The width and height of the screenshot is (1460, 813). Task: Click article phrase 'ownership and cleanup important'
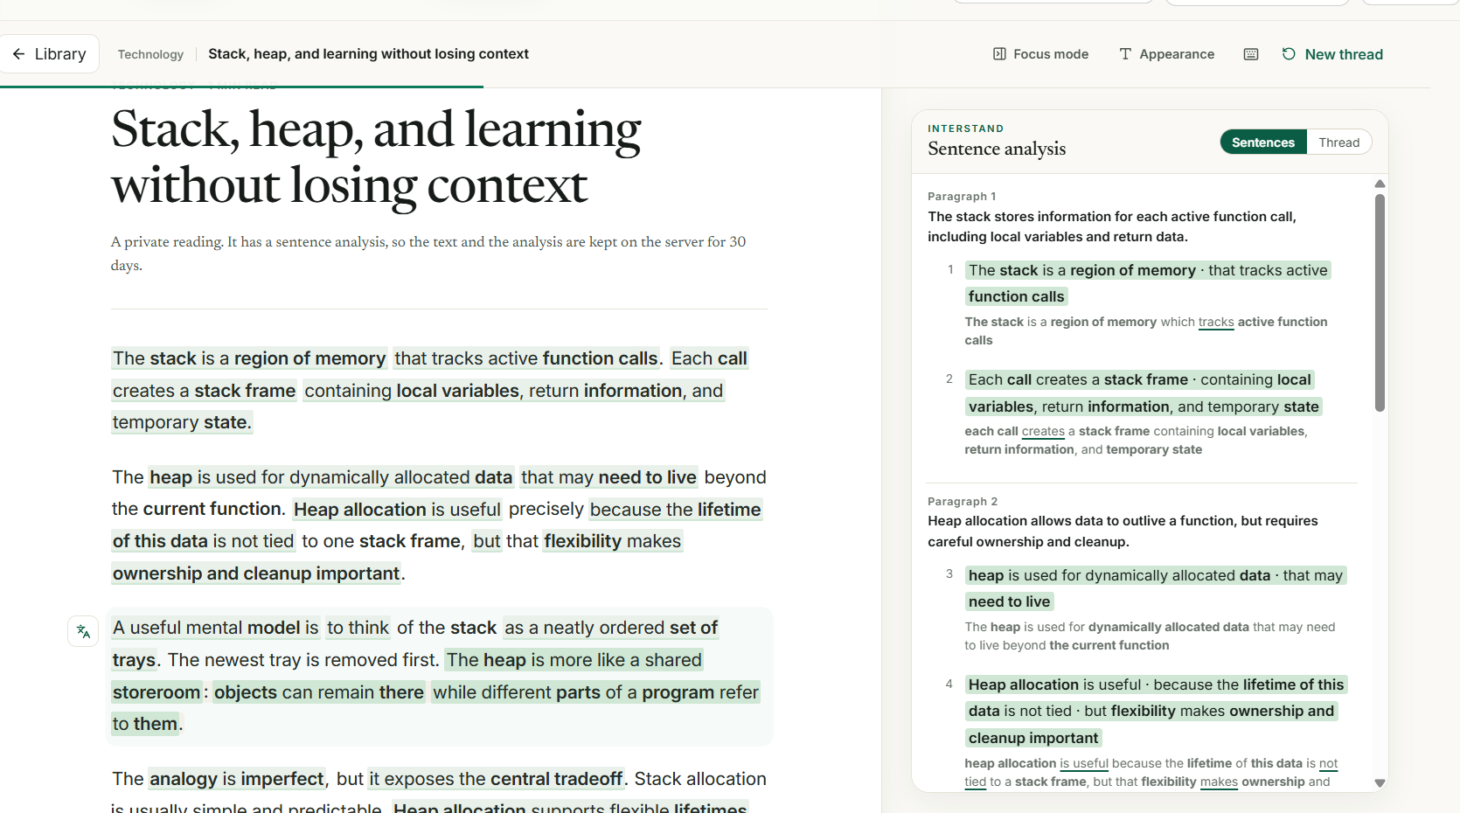tap(256, 573)
